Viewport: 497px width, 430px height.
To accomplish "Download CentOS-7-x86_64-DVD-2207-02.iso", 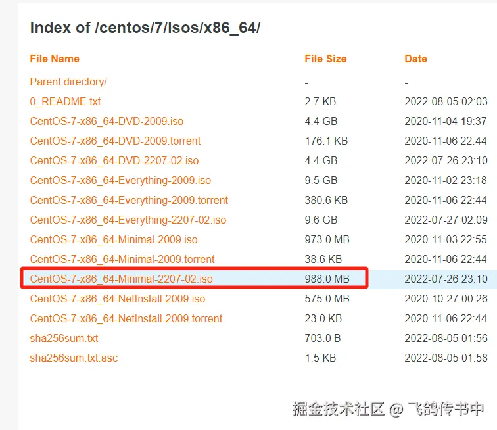I will pos(114,160).
